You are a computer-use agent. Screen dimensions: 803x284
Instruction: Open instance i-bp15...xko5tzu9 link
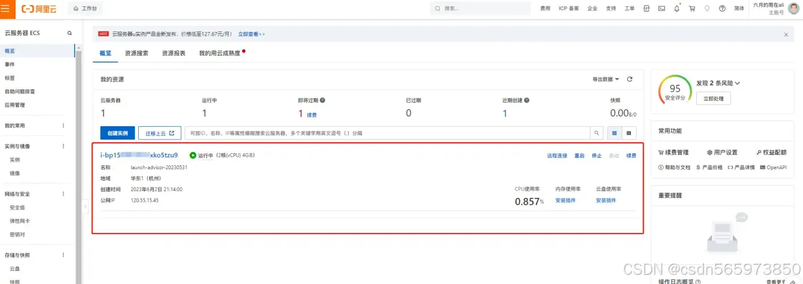(x=139, y=155)
